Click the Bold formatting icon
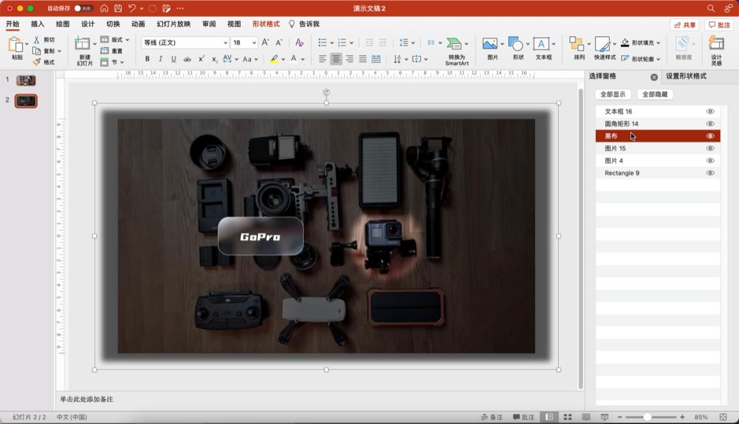The image size is (739, 424). pos(147,59)
